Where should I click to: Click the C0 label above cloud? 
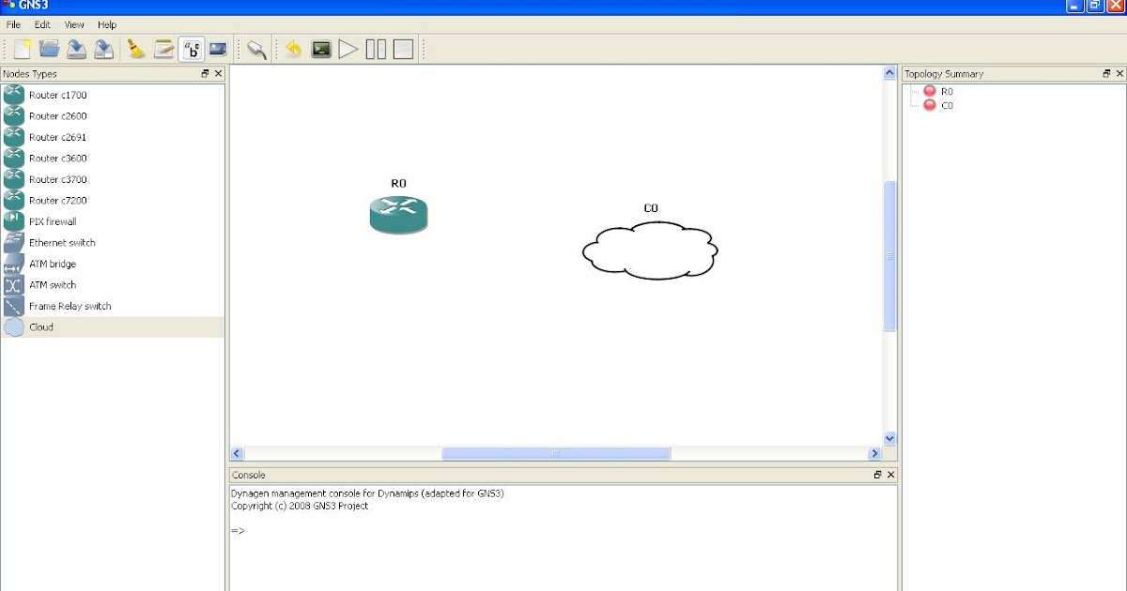click(651, 208)
